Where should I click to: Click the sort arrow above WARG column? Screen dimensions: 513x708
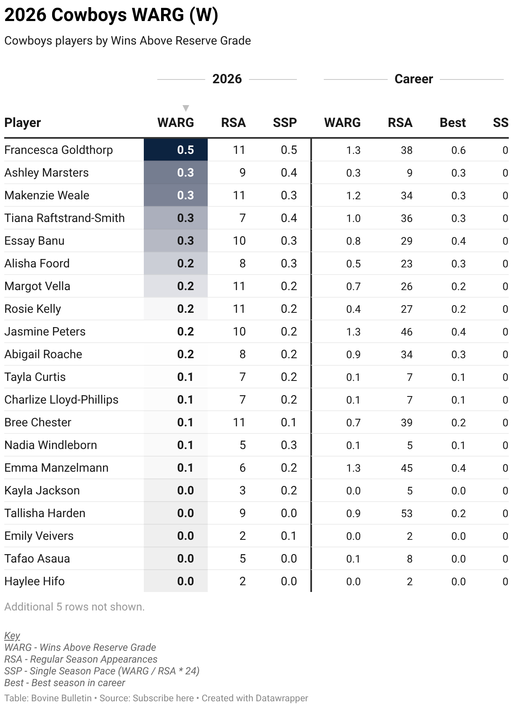click(186, 108)
